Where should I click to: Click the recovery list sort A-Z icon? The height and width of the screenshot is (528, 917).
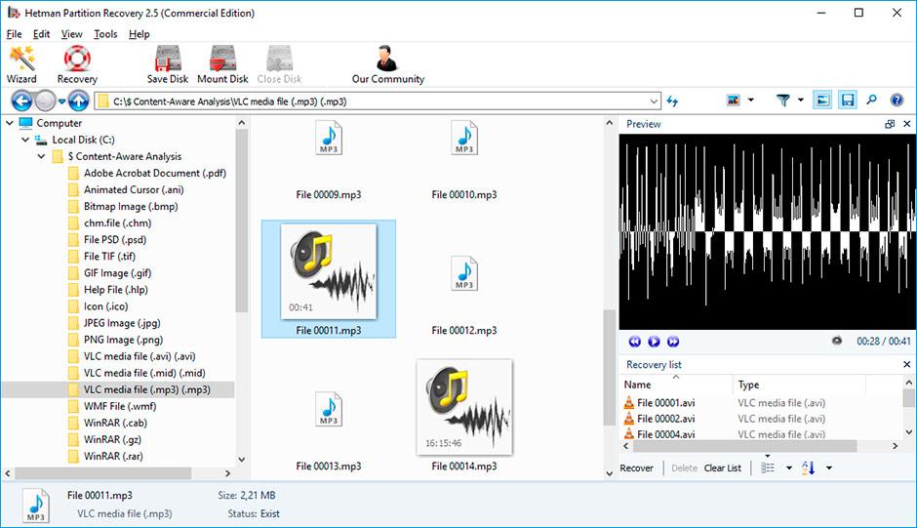click(x=809, y=467)
